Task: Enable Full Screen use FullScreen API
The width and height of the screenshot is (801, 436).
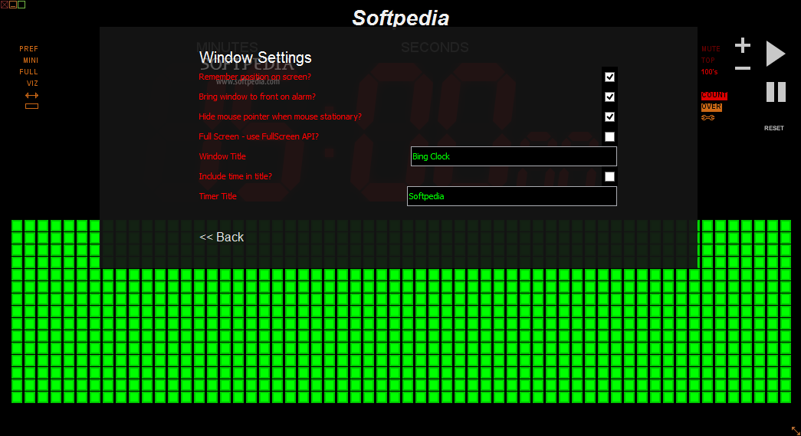Action: pos(609,137)
